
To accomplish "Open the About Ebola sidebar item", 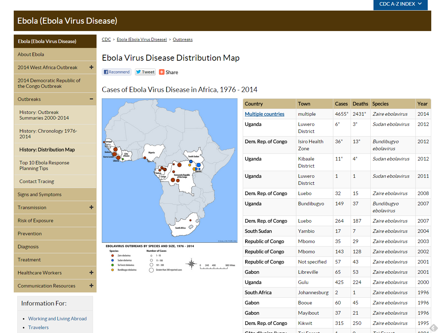I will pos(55,54).
